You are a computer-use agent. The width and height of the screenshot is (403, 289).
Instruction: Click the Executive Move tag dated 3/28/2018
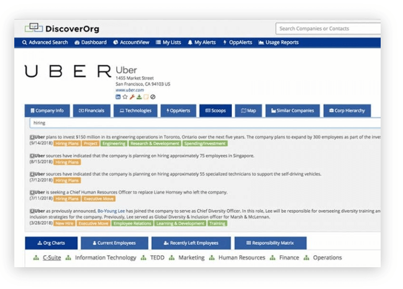(x=93, y=224)
